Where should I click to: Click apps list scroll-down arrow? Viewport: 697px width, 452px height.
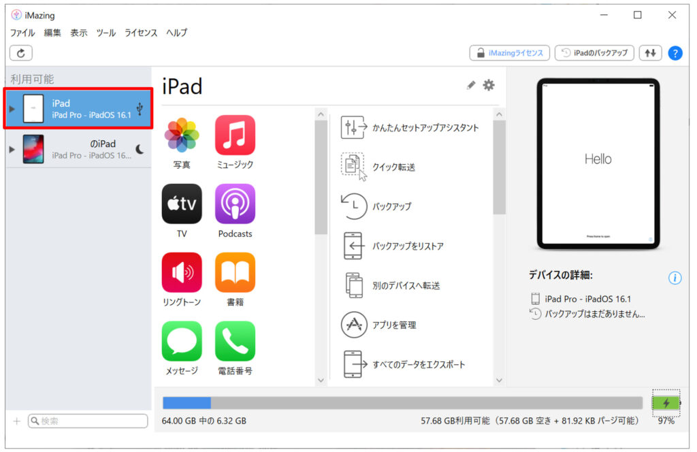[321, 381]
